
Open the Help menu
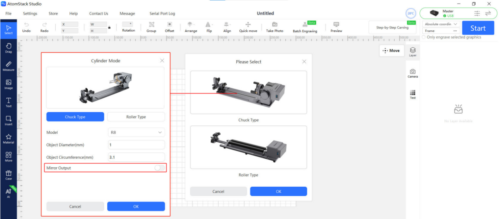(x=73, y=13)
